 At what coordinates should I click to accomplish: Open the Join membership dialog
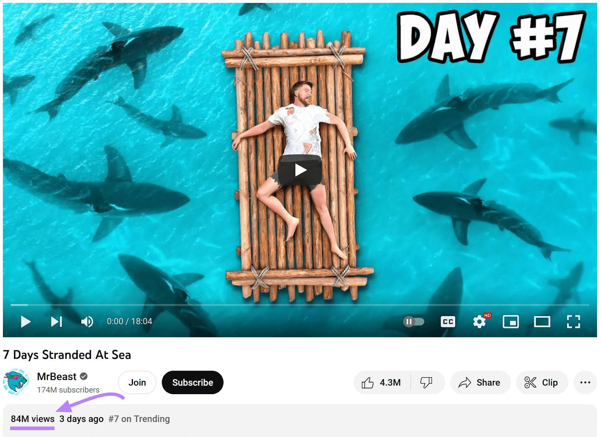click(137, 382)
